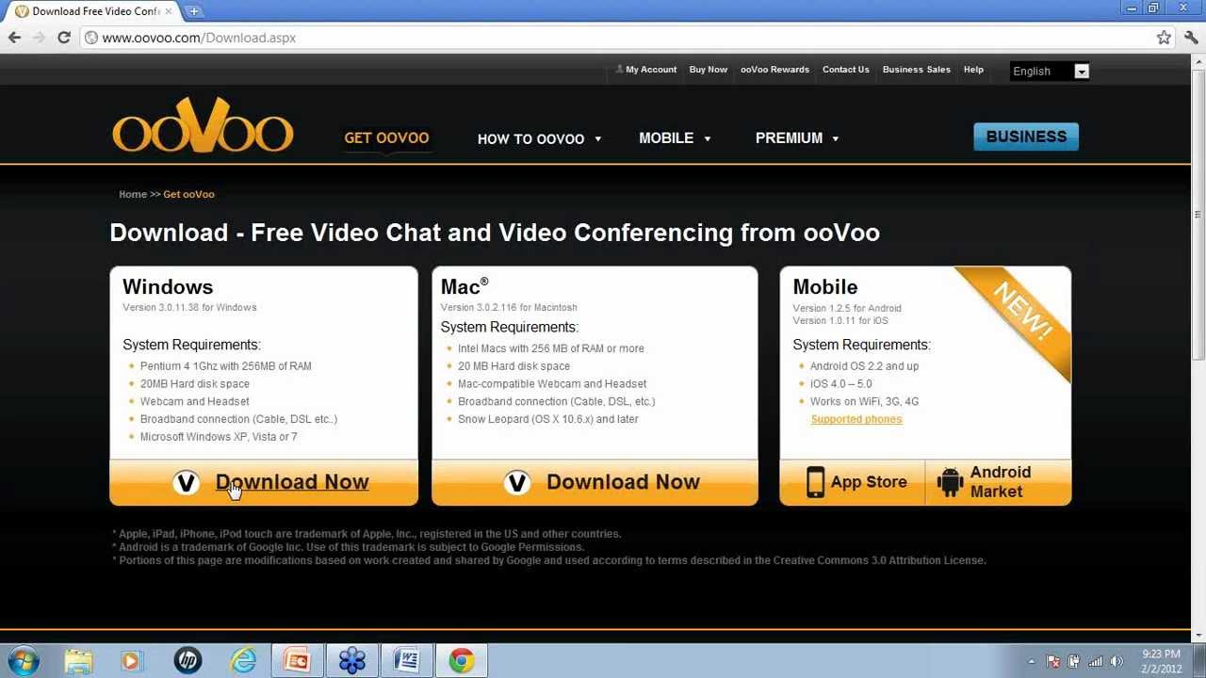
Task: Go to Home breadcrumb link
Action: [133, 194]
